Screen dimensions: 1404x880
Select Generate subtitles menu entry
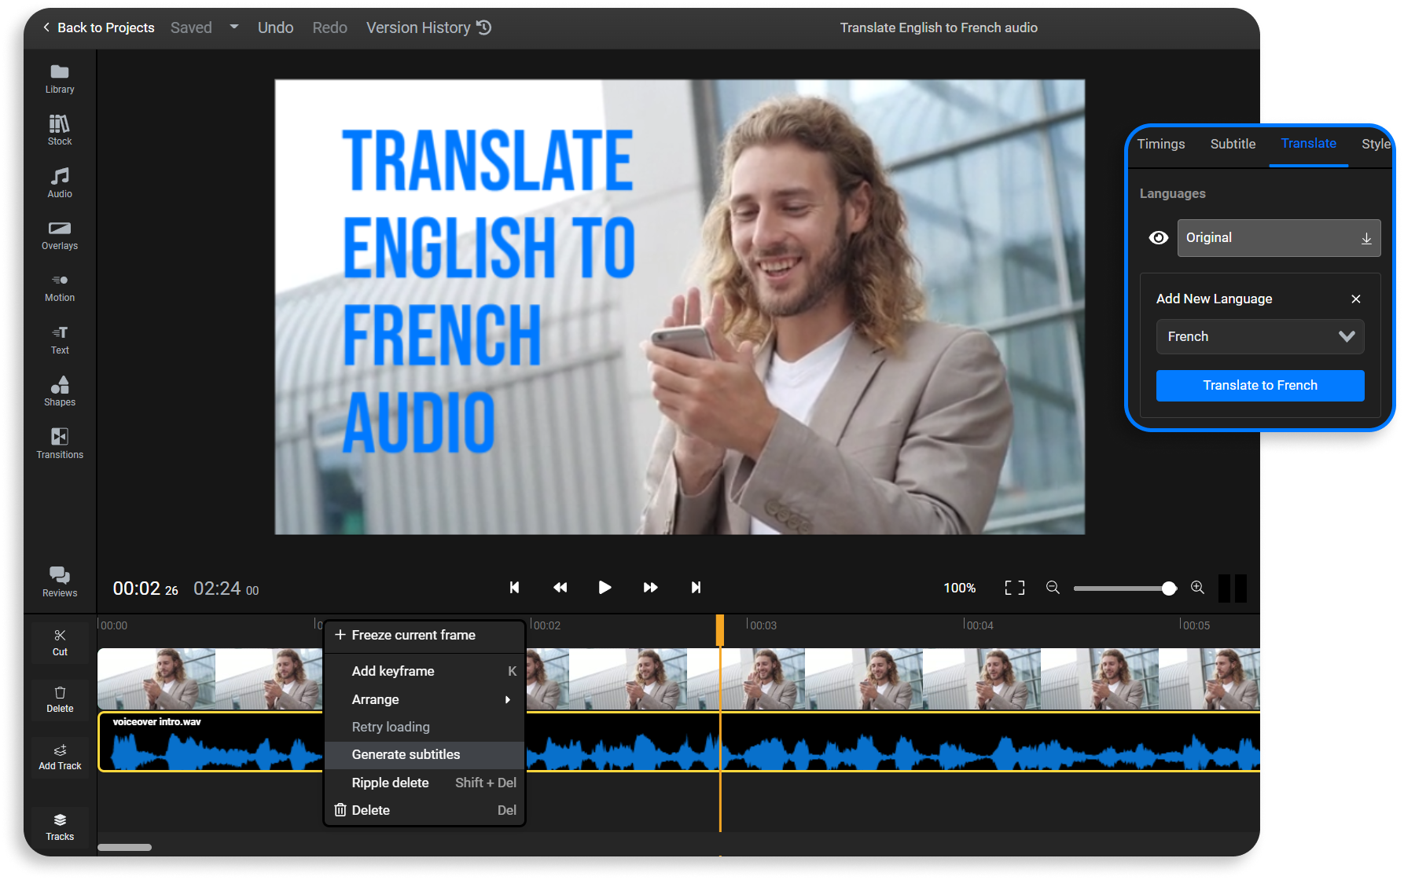(425, 754)
